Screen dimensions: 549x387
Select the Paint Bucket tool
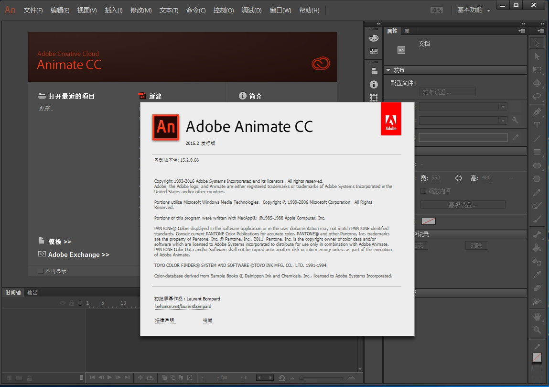[537, 248]
